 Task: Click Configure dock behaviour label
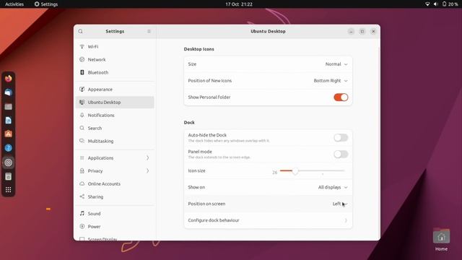(214, 220)
